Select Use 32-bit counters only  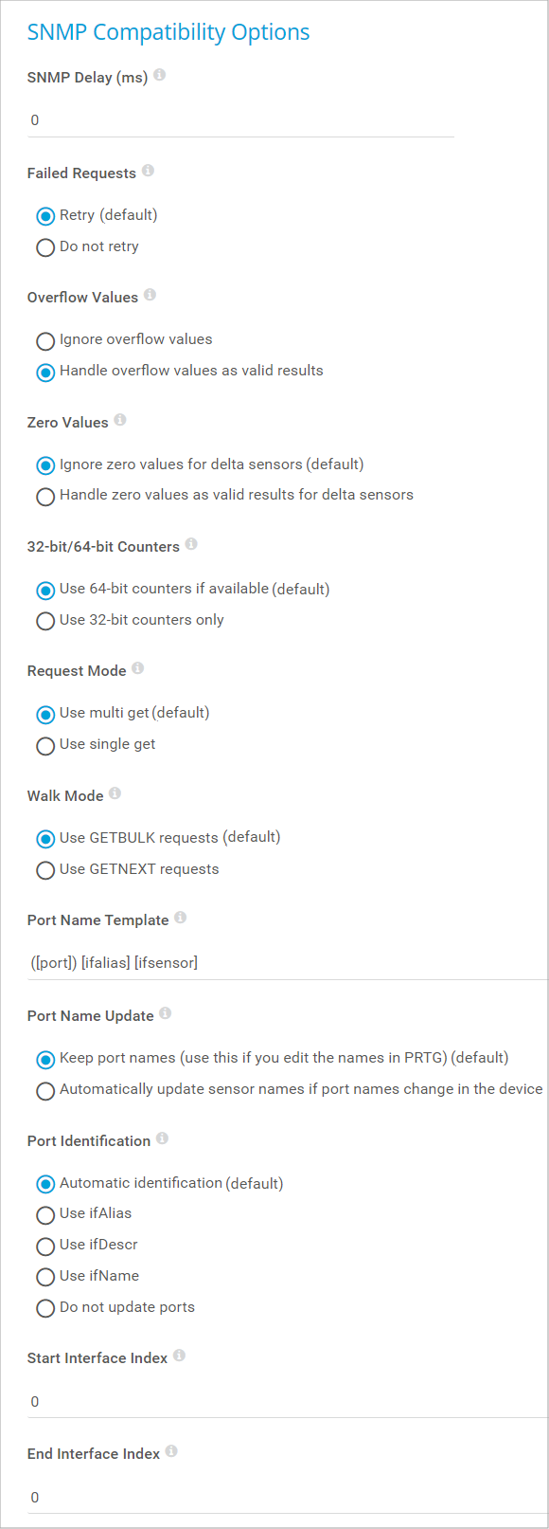(x=45, y=621)
